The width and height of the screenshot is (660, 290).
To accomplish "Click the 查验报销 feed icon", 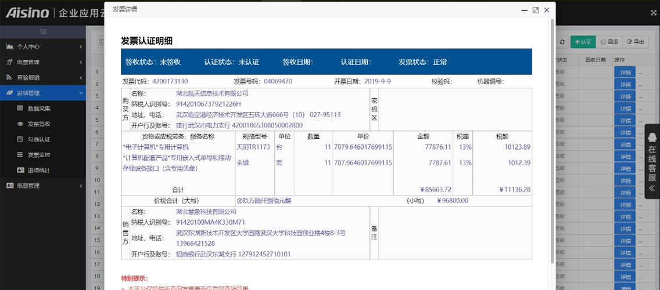I will click(9, 77).
